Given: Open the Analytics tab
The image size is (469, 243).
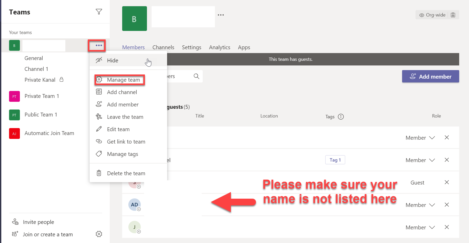Looking at the screenshot, I should [220, 47].
